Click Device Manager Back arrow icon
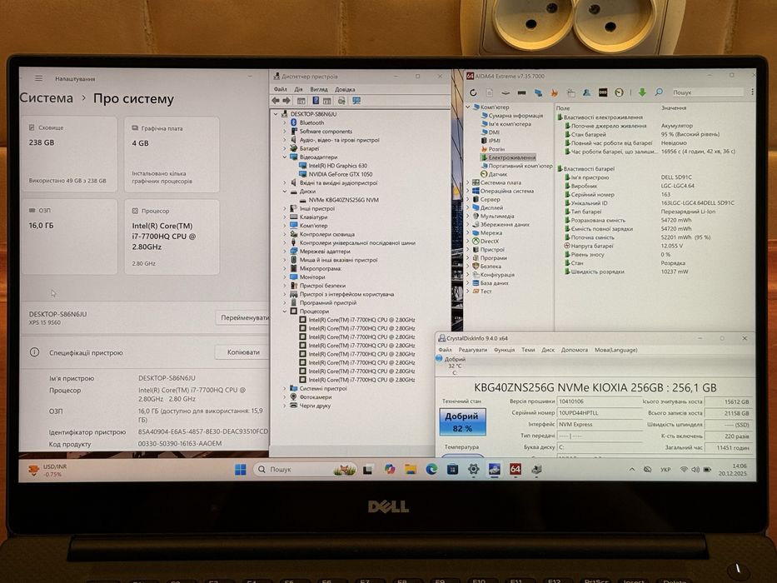The height and width of the screenshot is (583, 777). click(276, 101)
